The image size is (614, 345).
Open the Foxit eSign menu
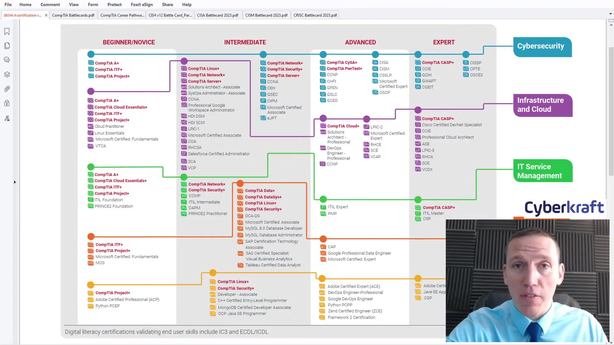coord(142,4)
